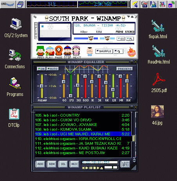177x181 pixels.
Task: Toggle the EQ window button
Action: pyautogui.click(x=121, y=39)
